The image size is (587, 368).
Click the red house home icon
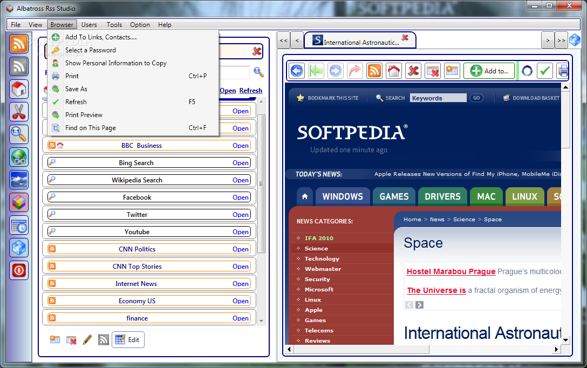click(x=394, y=70)
